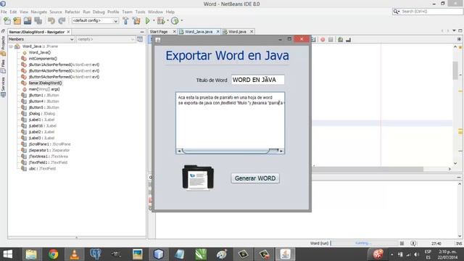Click the text area scroll right arrow
Viewport: 464px width, 261px height.
[x=281, y=151]
